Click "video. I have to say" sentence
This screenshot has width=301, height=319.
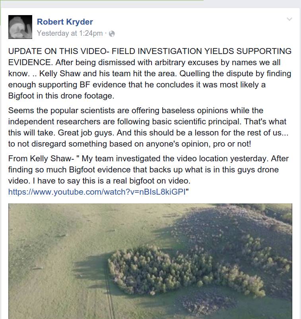[x=99, y=181]
